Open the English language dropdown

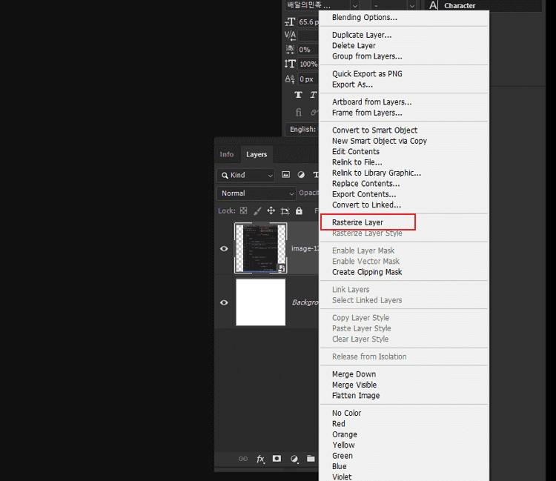302,130
